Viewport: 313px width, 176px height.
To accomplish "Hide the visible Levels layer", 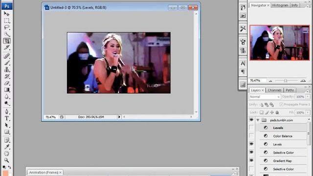I will click(x=251, y=144).
